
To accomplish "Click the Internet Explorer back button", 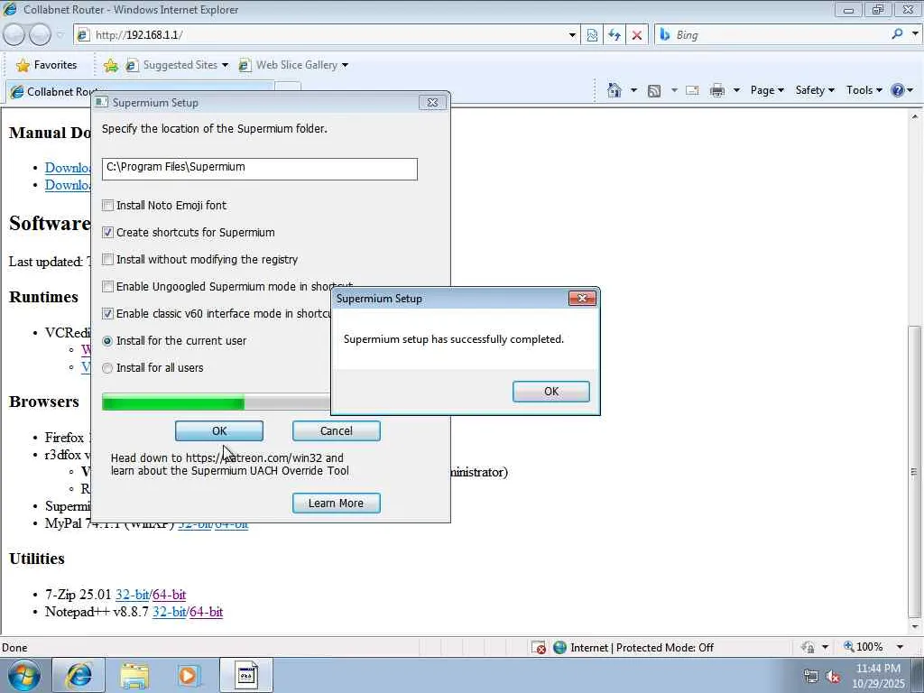I will point(14,35).
